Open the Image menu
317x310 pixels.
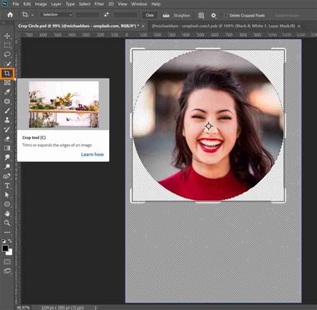(41, 4)
